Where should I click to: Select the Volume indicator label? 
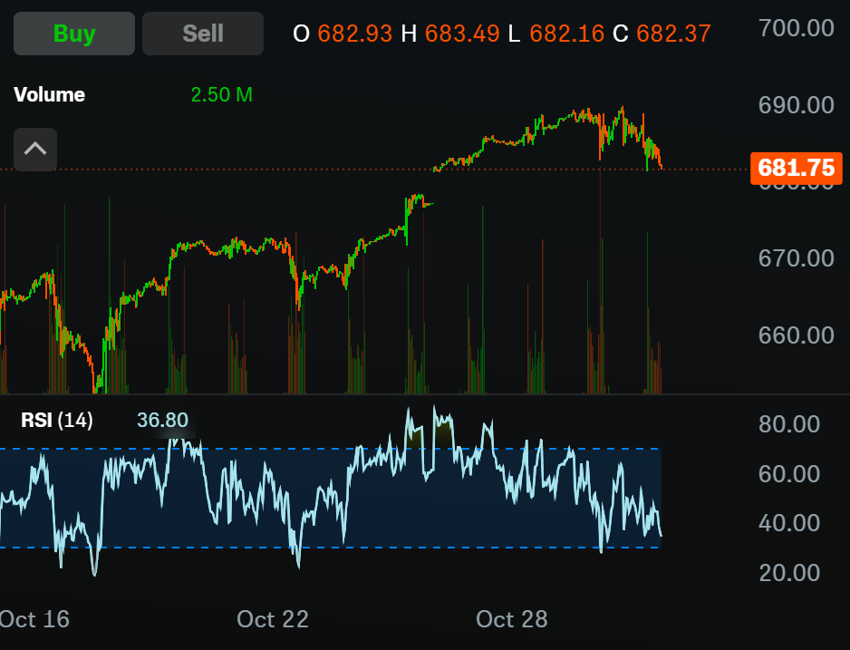coord(49,94)
